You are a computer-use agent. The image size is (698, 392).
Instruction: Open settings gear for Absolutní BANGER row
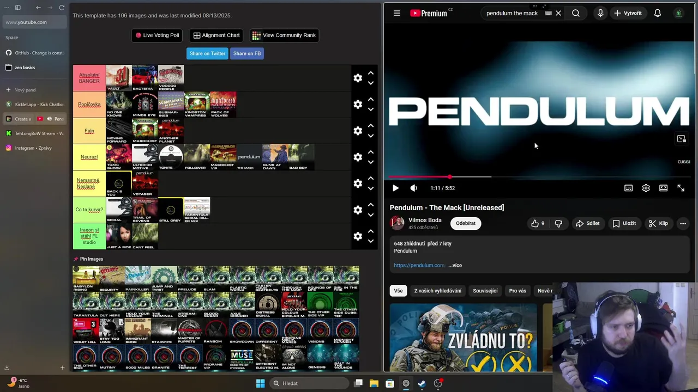coord(358,78)
